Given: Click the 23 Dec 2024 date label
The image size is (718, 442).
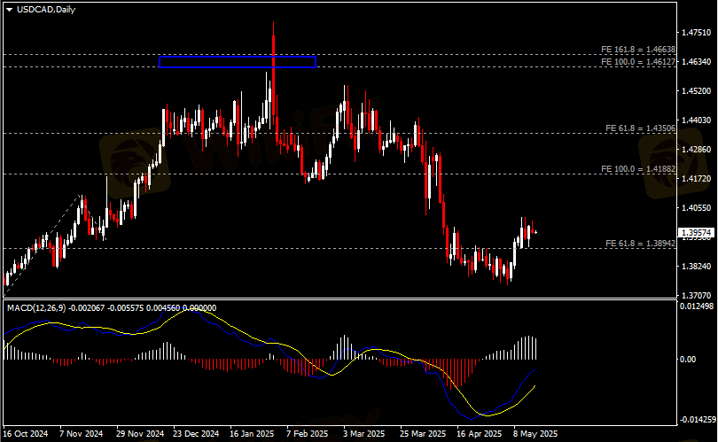Looking at the screenshot, I should coord(196,434).
